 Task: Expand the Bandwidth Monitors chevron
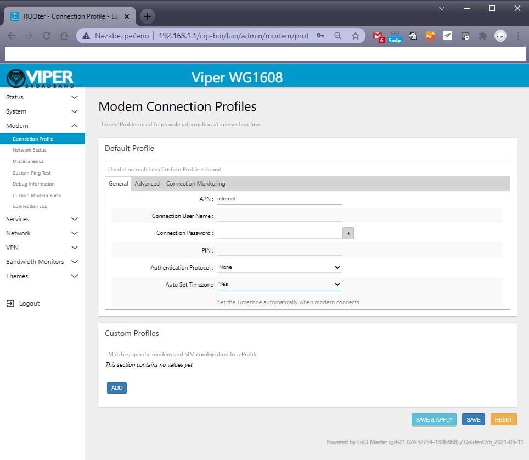coord(75,261)
